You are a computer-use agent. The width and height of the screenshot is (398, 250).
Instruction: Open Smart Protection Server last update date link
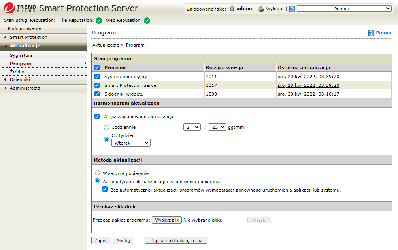coord(308,85)
